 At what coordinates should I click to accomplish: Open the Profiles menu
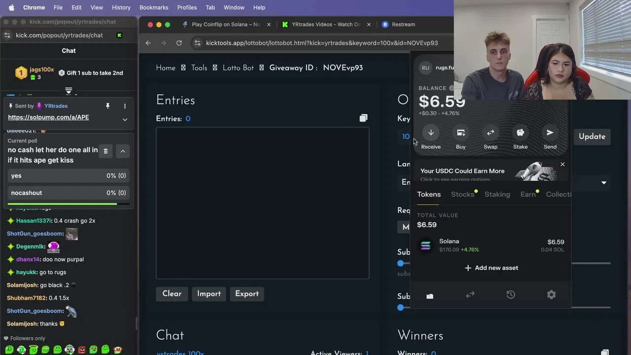(187, 7)
